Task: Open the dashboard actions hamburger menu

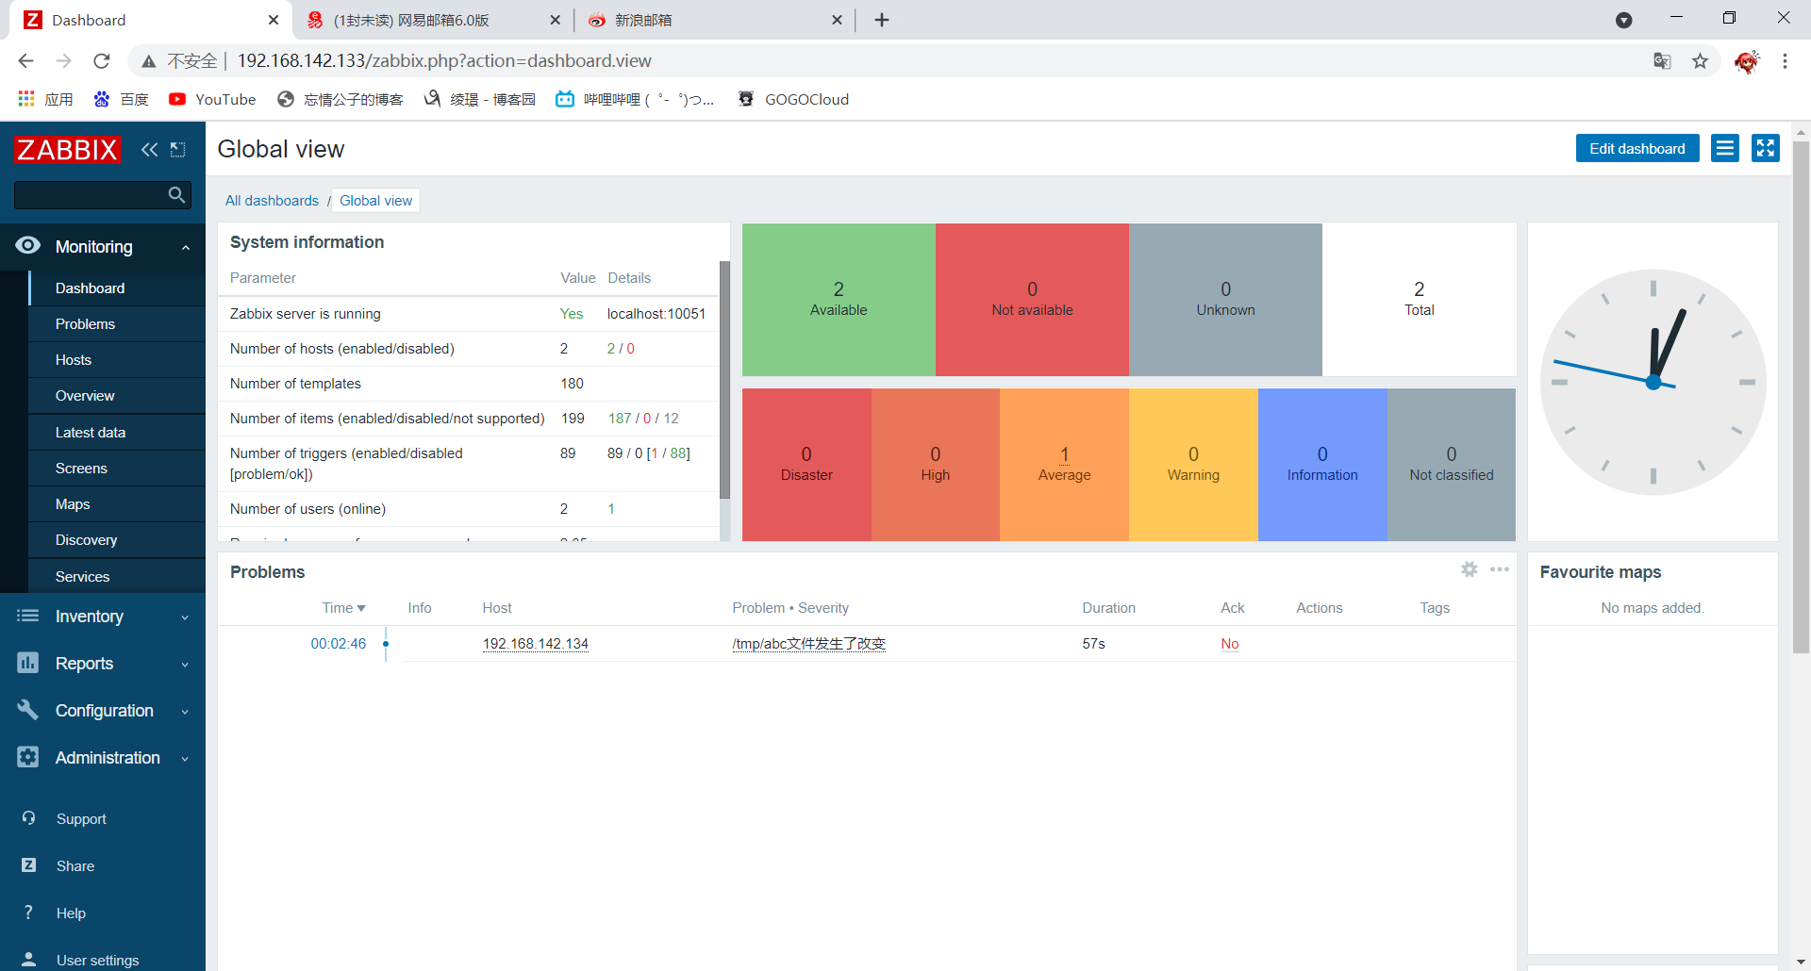Action: (1725, 148)
